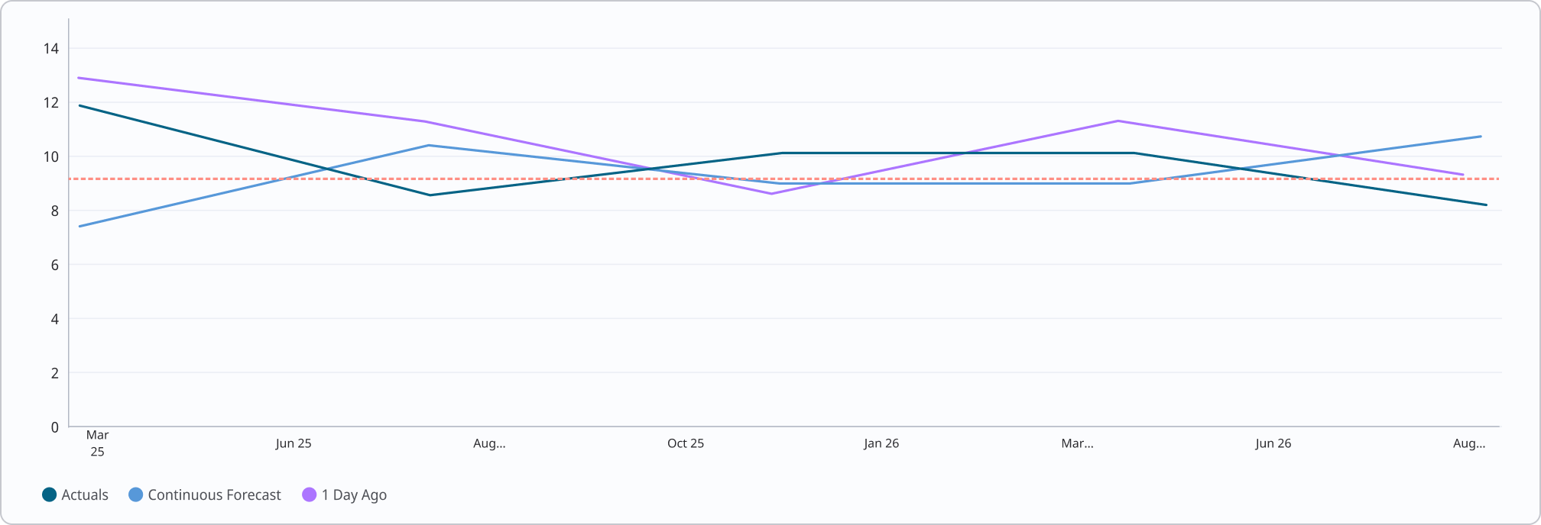Click the y-axis value 2
1541x525 pixels.
coord(55,373)
